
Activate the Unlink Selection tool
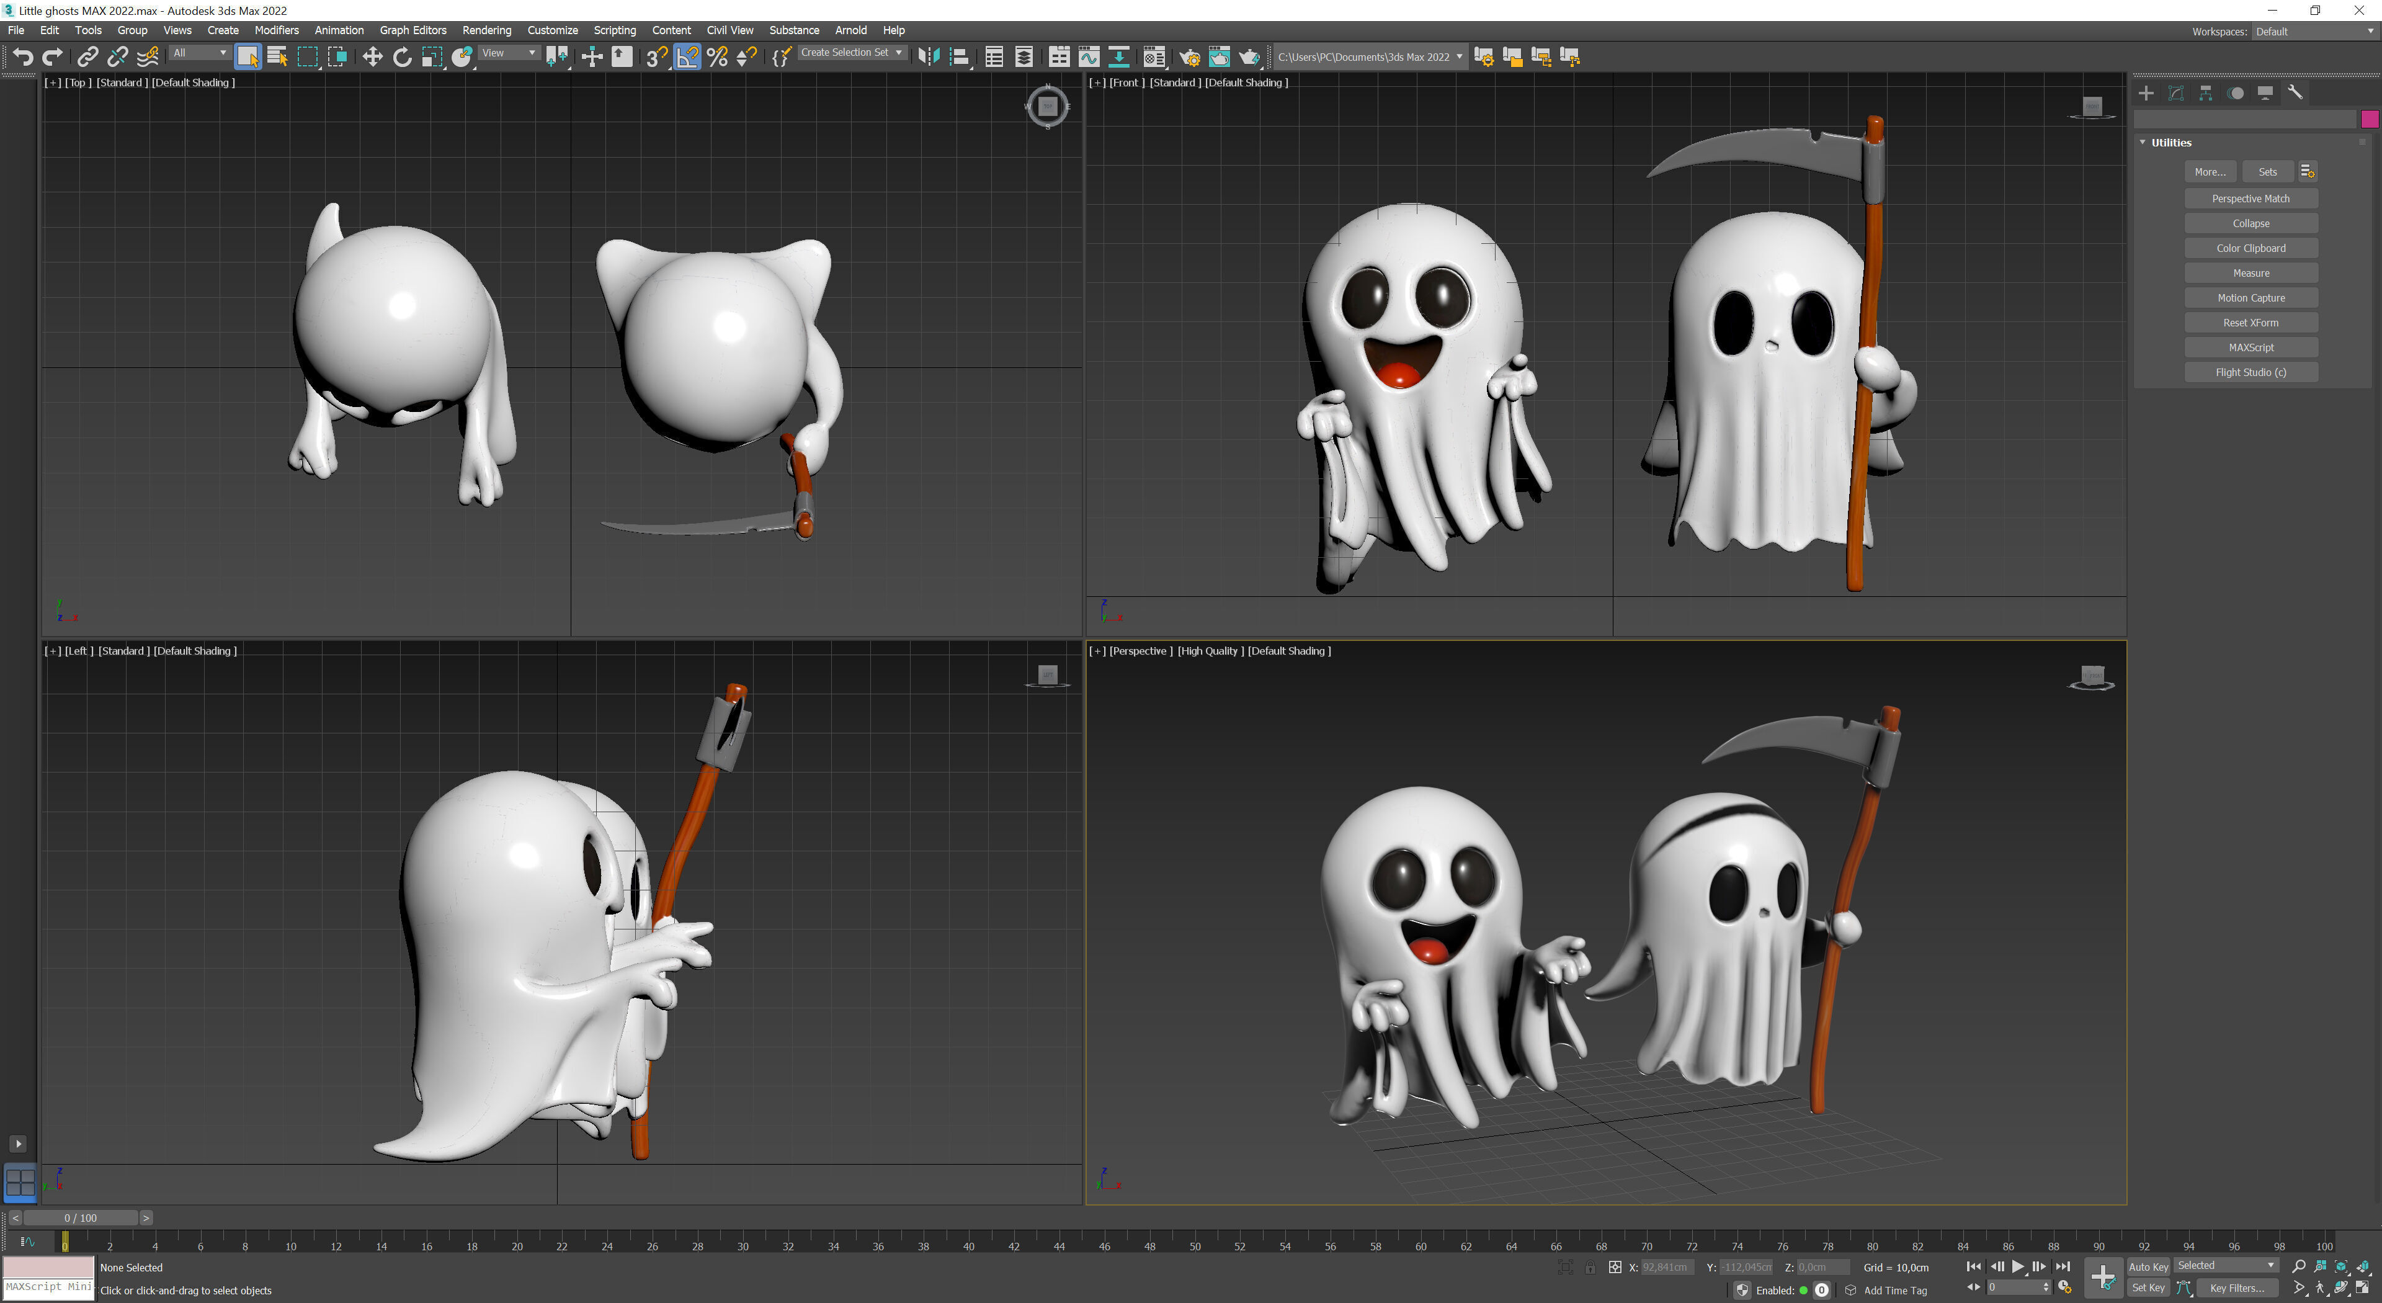point(117,57)
